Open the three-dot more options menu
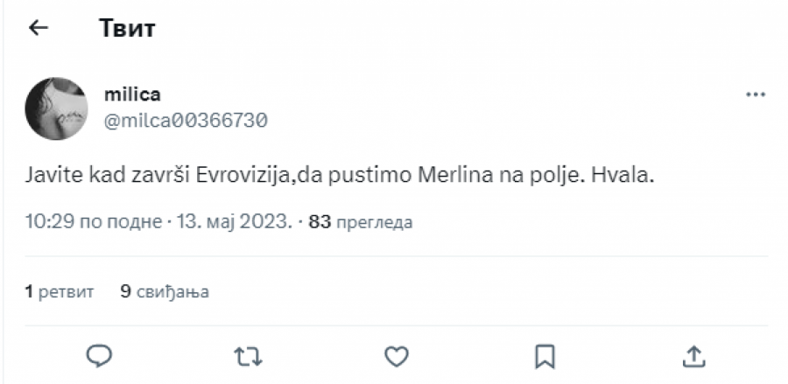 pos(755,94)
